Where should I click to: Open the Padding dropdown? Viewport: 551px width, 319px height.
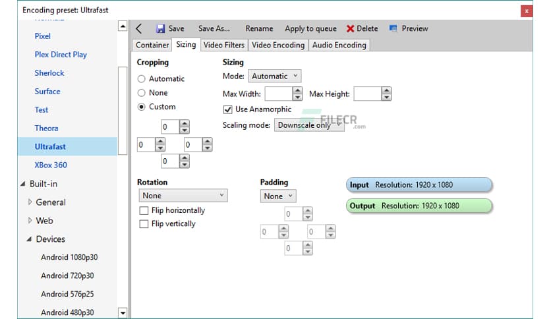[278, 196]
